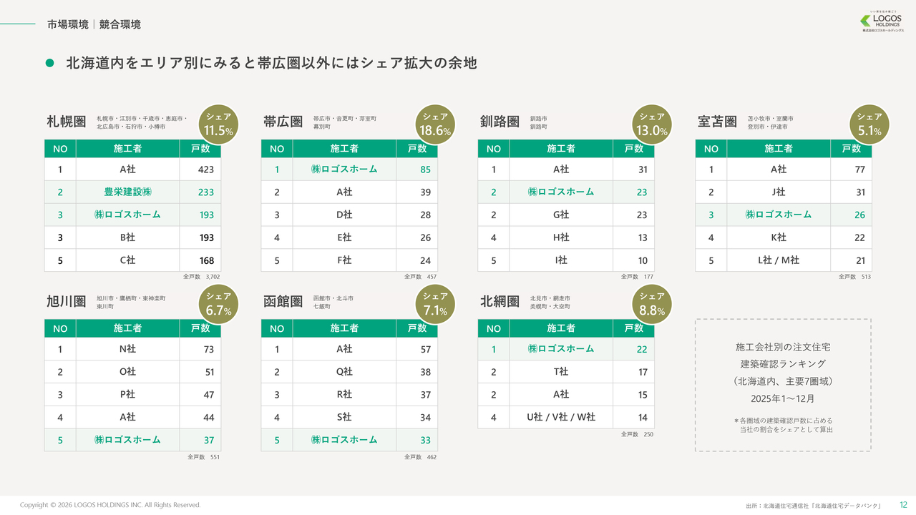
Task: Click the 戸数 column header in 室蘭圏 table
Action: pyautogui.click(x=851, y=149)
